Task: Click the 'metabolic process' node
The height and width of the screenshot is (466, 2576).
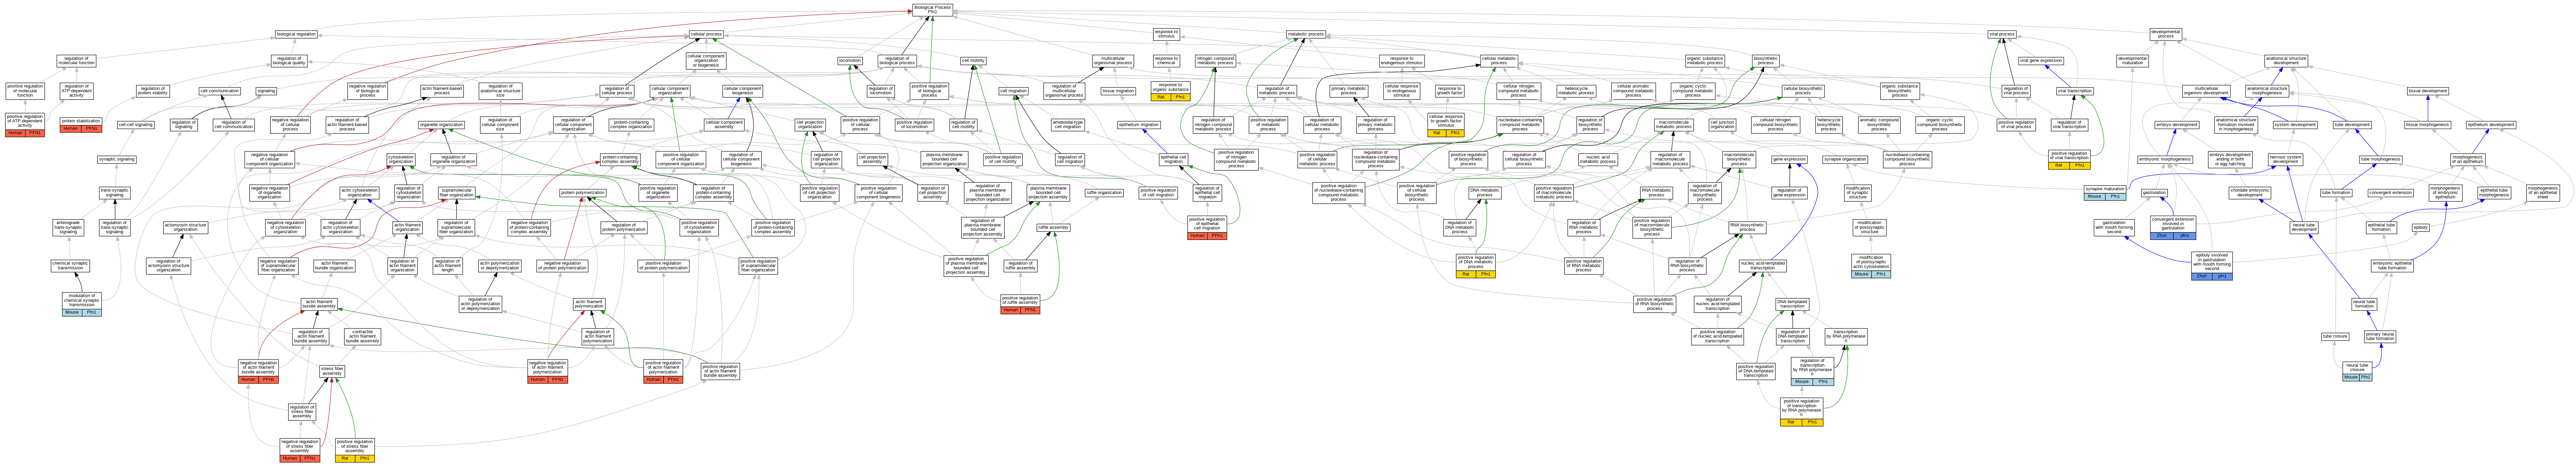Action: (x=1306, y=34)
